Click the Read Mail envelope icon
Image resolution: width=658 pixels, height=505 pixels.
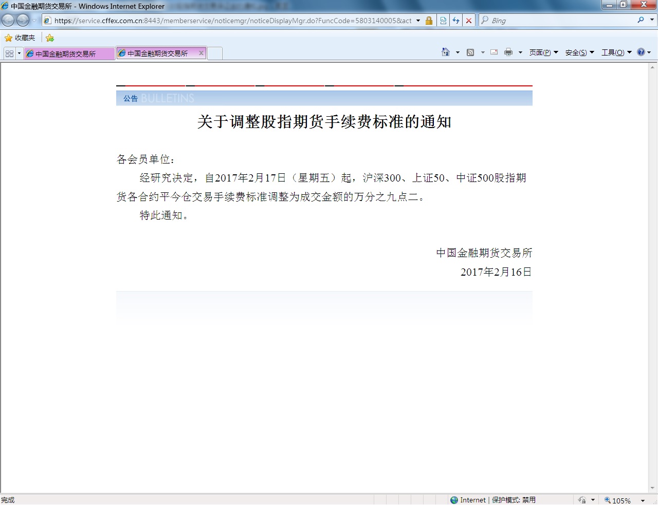(x=494, y=52)
